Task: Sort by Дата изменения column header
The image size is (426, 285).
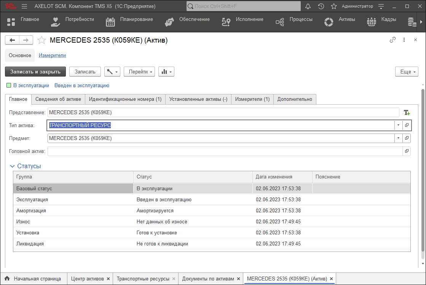Action: pos(282,177)
